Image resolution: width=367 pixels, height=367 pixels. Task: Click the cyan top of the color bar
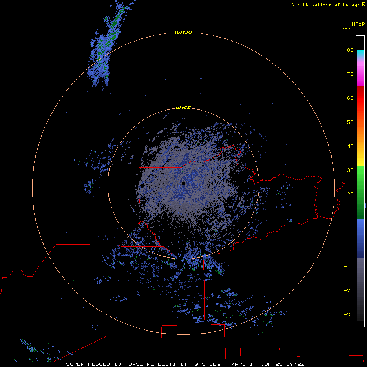360,52
